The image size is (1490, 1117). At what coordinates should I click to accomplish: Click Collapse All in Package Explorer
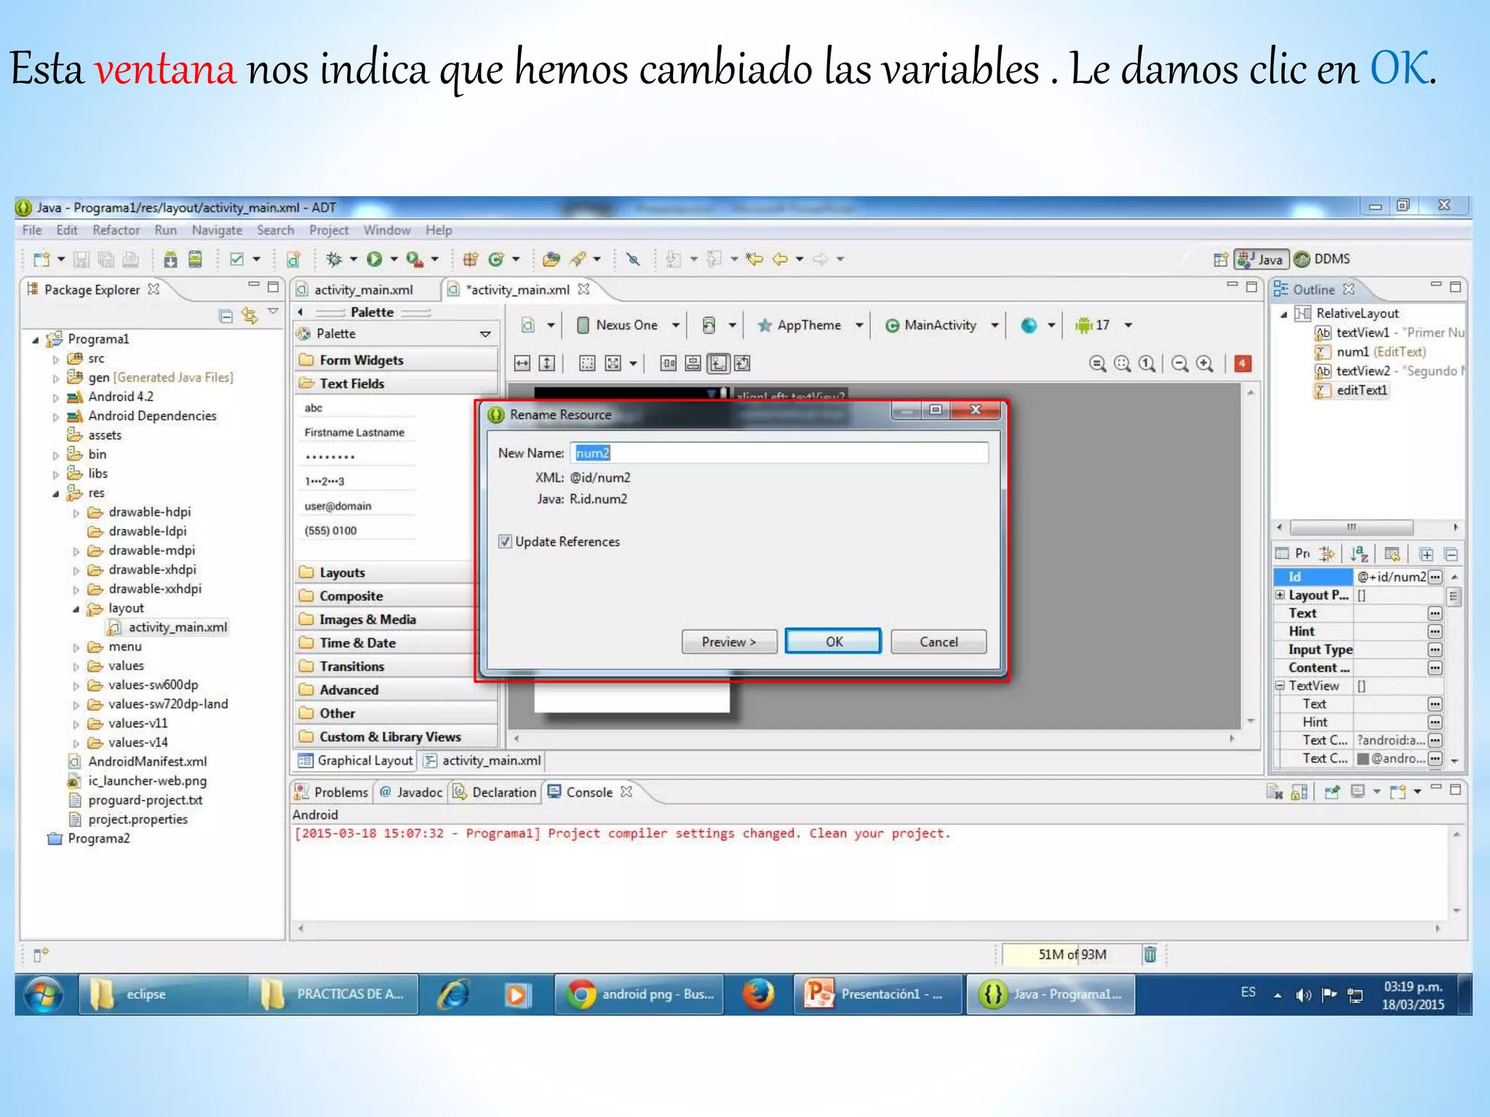point(226,316)
